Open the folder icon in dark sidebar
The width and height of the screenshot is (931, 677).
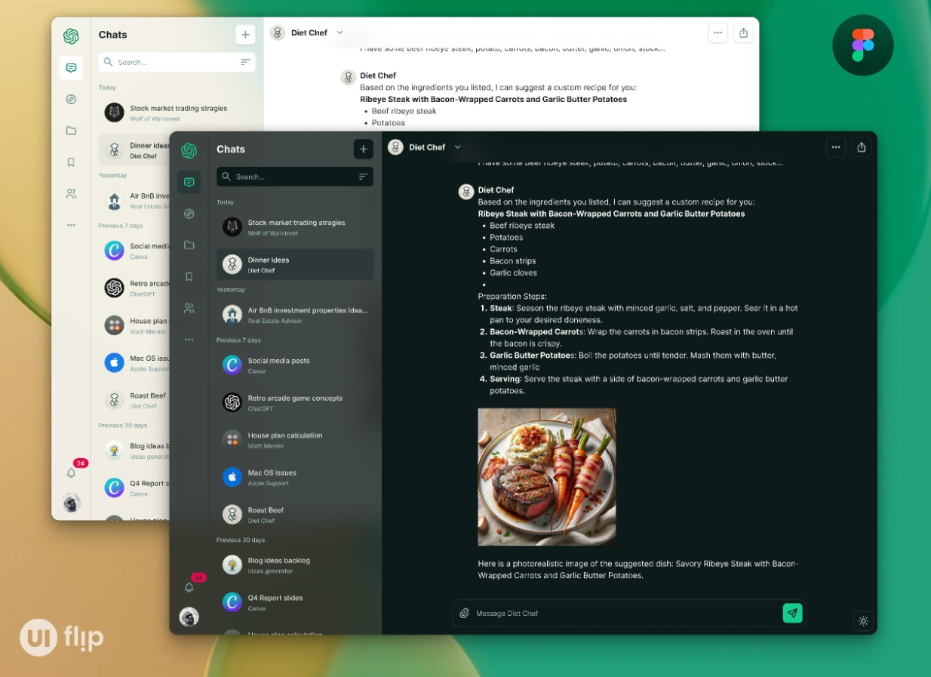pos(189,245)
